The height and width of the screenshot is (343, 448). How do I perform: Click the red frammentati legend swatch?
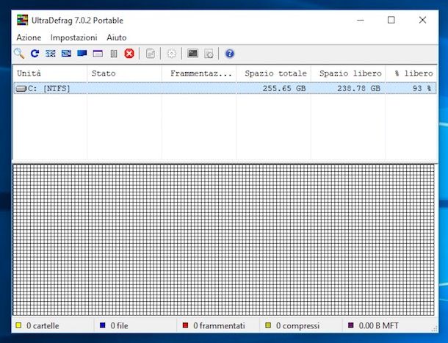tap(186, 325)
